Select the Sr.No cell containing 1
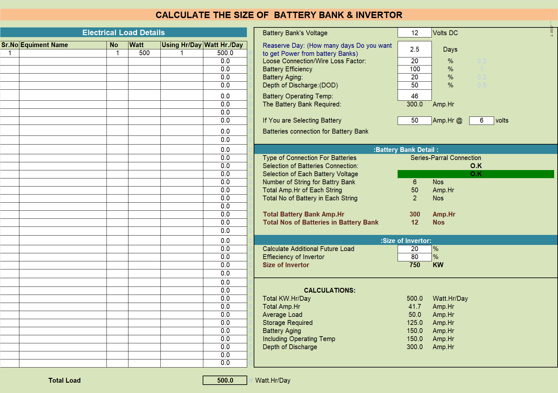The width and height of the screenshot is (558, 393). (x=10, y=53)
